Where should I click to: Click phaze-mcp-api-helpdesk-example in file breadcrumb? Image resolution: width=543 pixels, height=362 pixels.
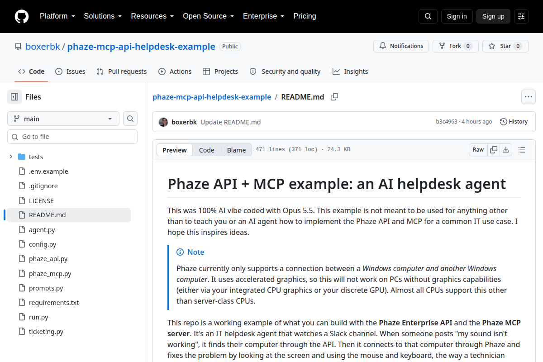pos(212,97)
